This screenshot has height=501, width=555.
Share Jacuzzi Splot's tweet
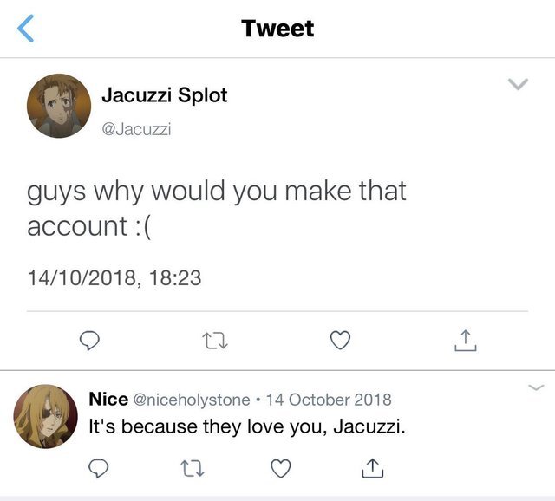click(x=466, y=342)
